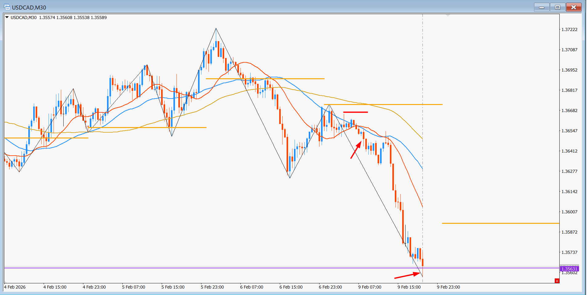
Task: Click price axis label 1.36412
Action: coord(569,151)
